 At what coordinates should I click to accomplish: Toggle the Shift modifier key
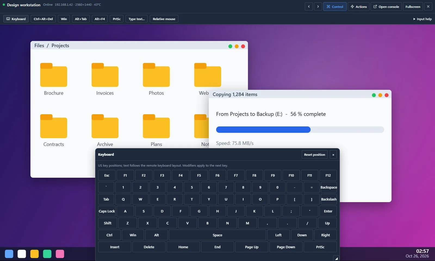click(108, 223)
